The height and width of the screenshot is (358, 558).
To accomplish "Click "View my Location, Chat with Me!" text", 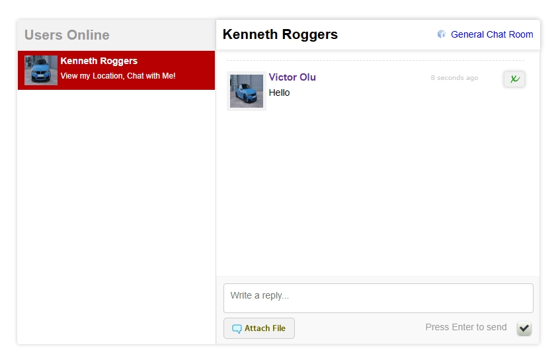I will coord(118,76).
